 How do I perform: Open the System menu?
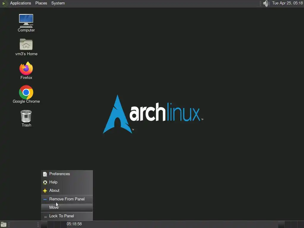tap(58, 3)
